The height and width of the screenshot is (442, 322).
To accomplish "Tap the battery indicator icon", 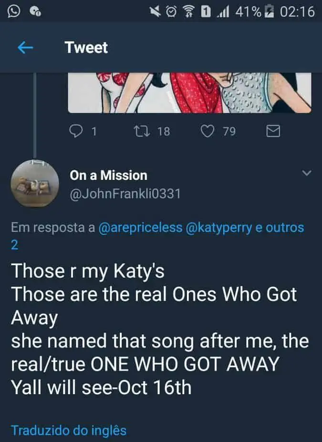I will 270,11.
